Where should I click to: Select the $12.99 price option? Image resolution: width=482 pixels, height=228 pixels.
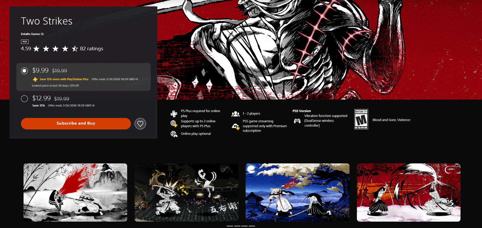25,99
